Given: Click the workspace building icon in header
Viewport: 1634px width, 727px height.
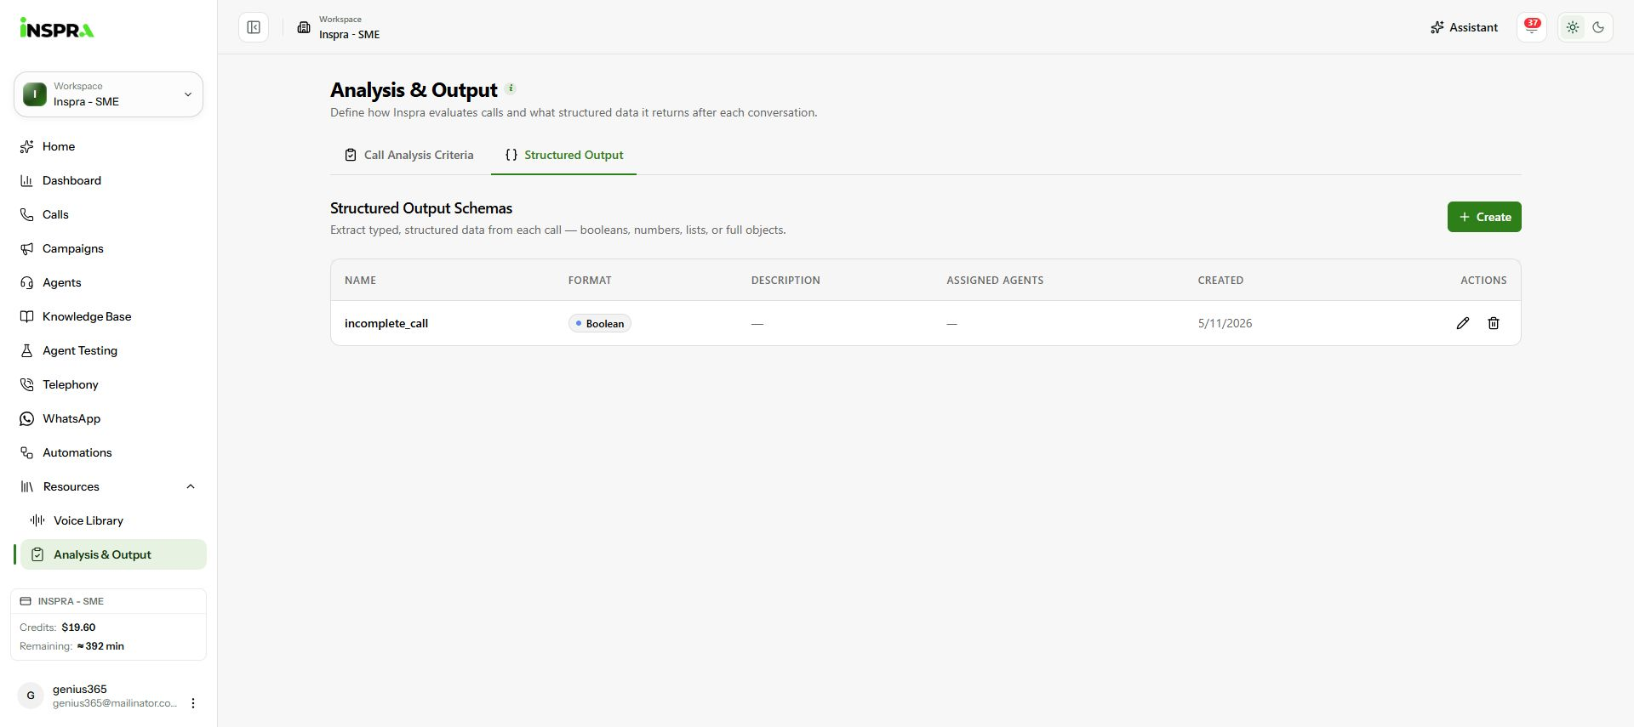Looking at the screenshot, I should coord(304,27).
